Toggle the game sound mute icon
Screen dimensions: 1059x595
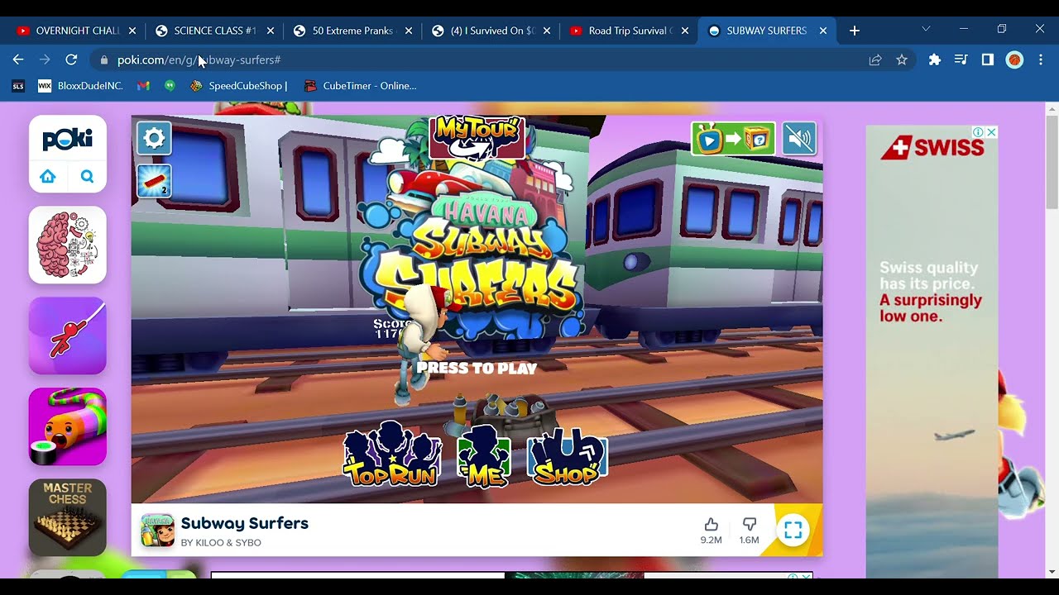pos(799,139)
